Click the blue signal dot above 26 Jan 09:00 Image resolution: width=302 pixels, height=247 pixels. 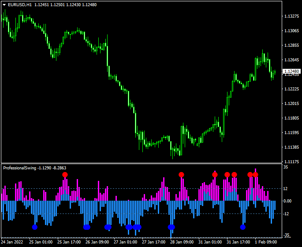tap(87, 227)
